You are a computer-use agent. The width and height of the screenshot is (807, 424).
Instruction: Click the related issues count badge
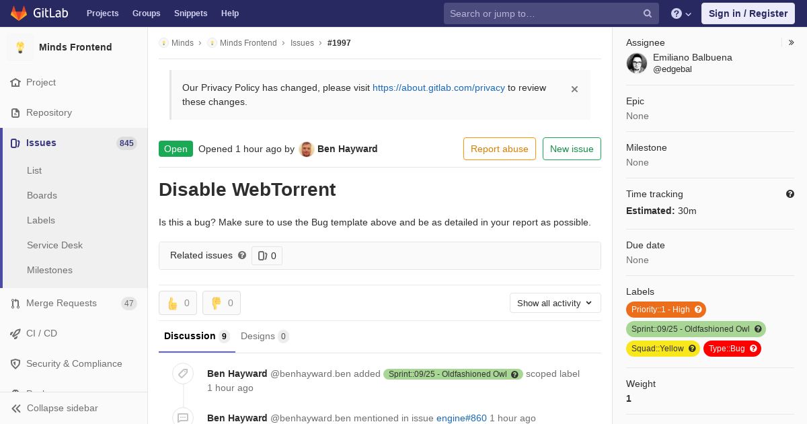(267, 256)
